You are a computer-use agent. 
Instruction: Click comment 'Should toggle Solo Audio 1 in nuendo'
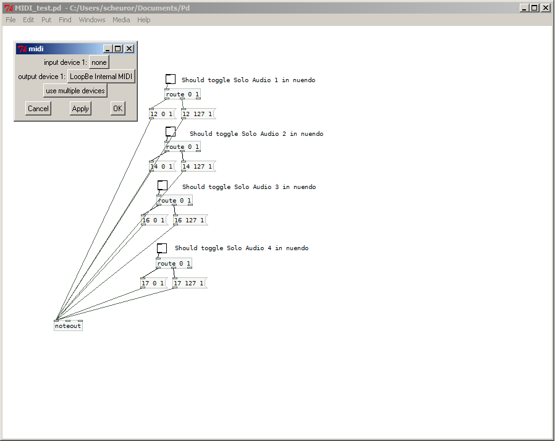pos(248,80)
